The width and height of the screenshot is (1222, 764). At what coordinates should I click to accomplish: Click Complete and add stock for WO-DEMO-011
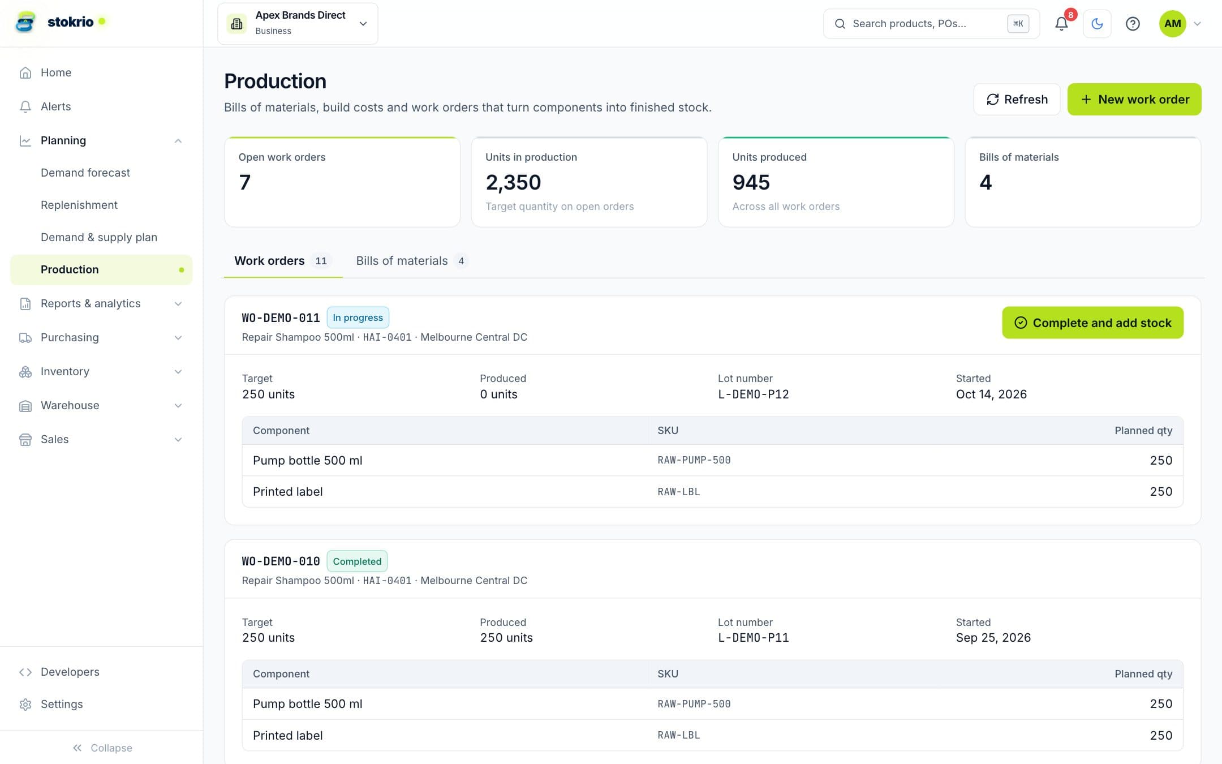tap(1092, 323)
